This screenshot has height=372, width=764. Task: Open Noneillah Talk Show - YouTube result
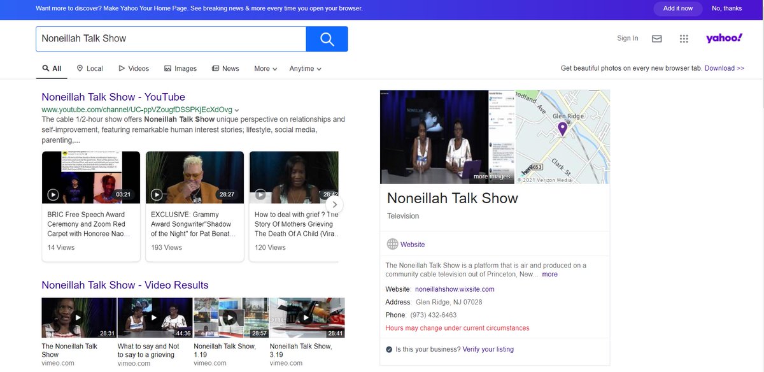tap(113, 97)
